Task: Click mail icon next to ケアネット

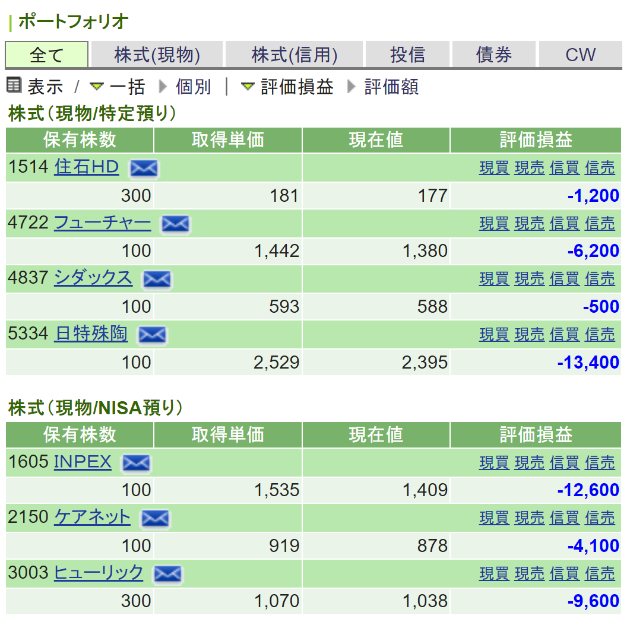Action: 155,518
